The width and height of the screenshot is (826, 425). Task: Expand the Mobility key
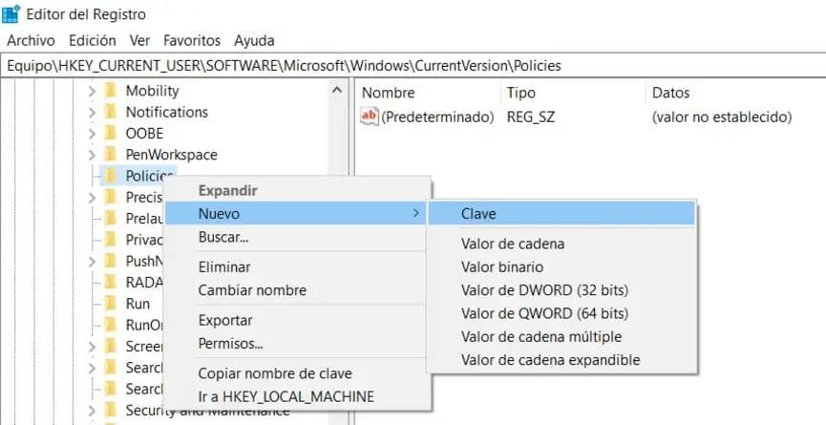93,91
